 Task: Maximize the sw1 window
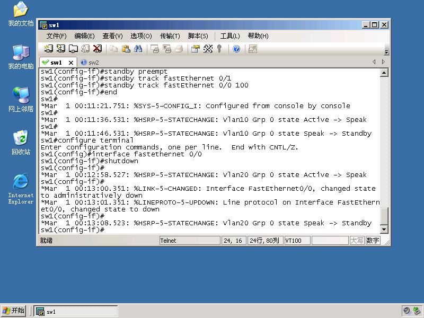pyautogui.click(x=375, y=25)
